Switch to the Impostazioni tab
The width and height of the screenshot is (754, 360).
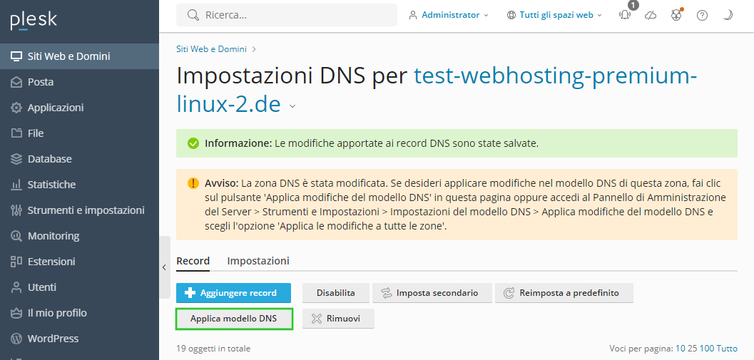pos(258,261)
